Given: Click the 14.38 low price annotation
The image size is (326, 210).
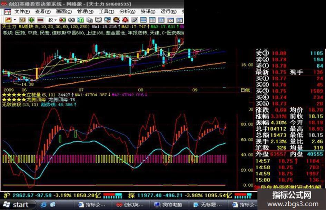Looking at the screenshot, I should click(x=28, y=84).
